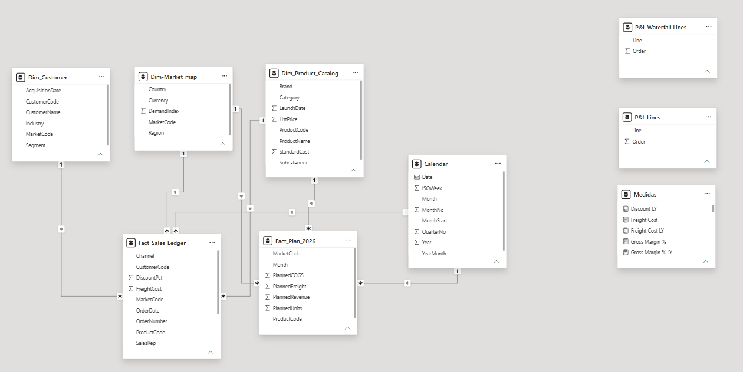Collapse the P&L Lines table card
743x372 pixels.
[707, 161]
